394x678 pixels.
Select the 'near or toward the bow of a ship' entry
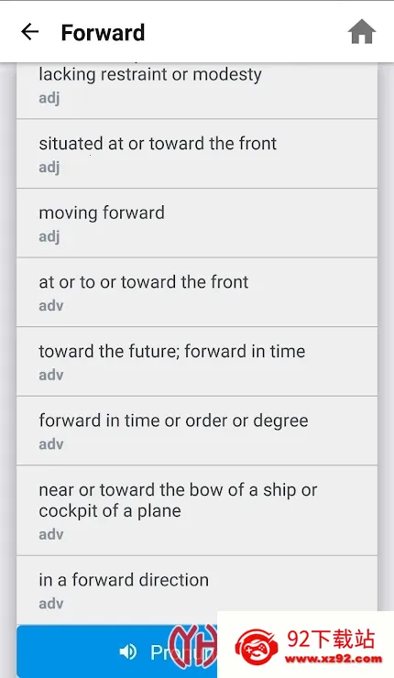point(197,510)
